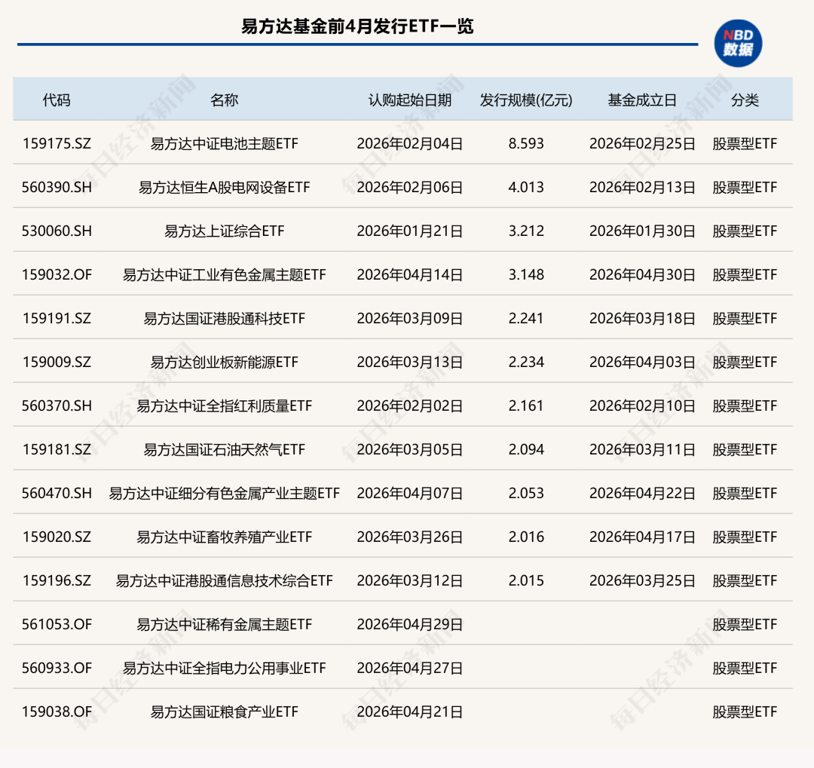
Task: Click 易方达国证港股通科技ETF name
Action: click(225, 318)
